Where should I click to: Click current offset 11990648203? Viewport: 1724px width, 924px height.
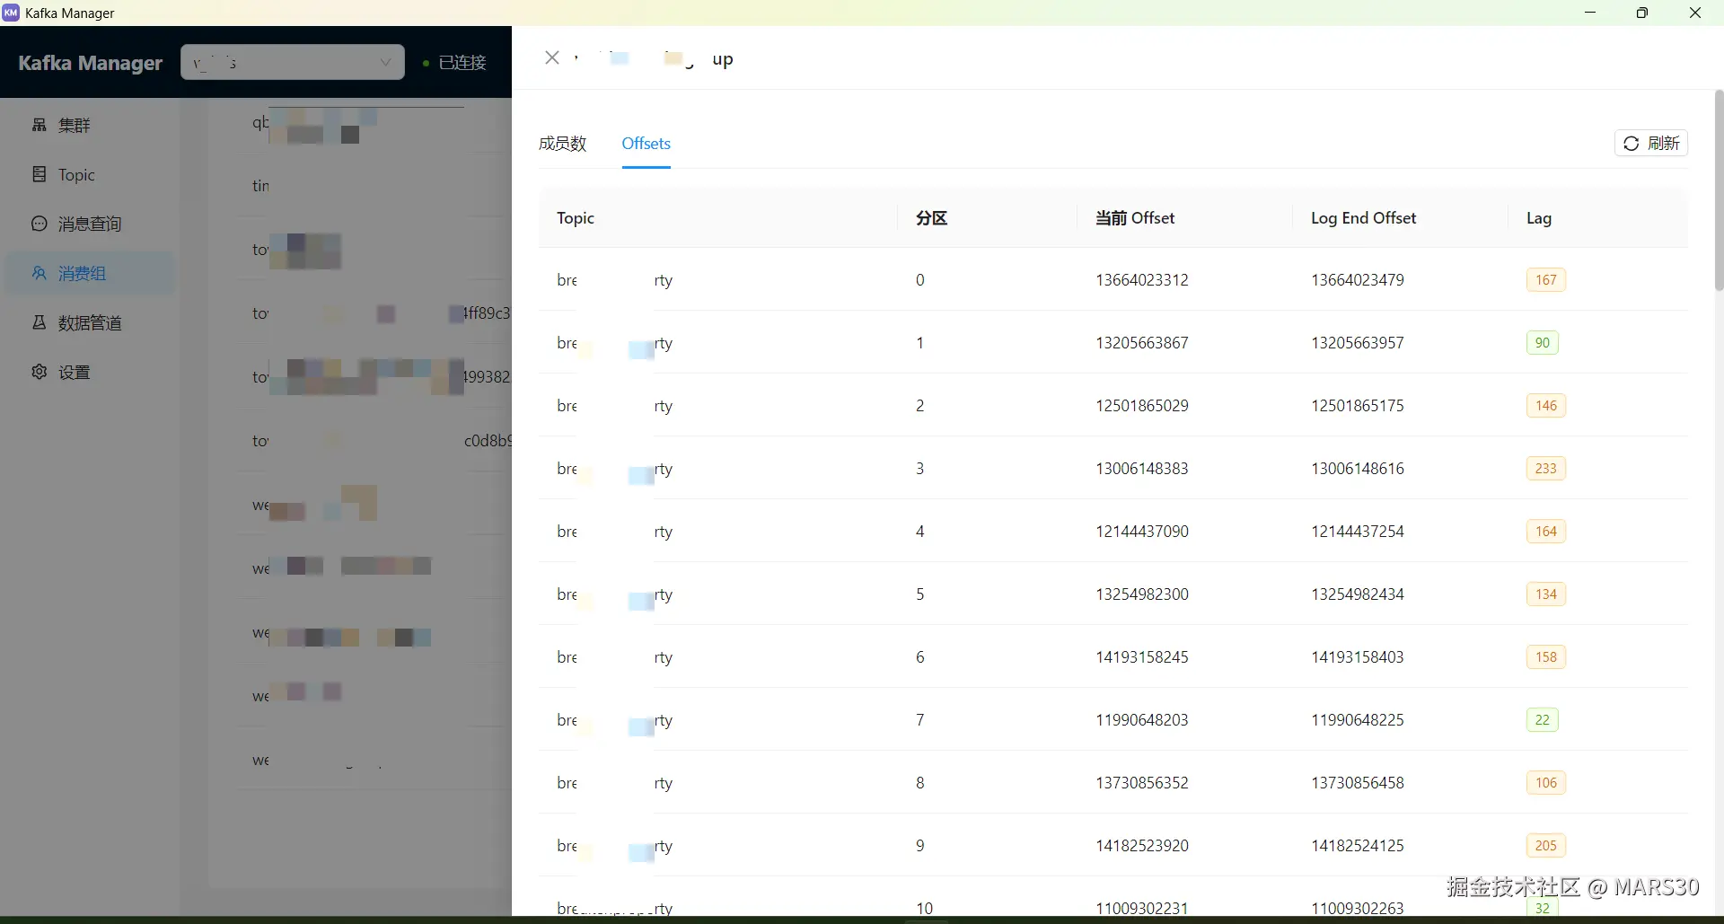1142,720
